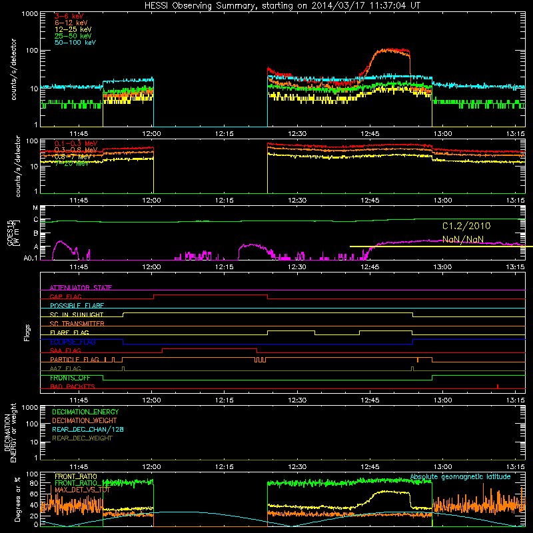Click the 13:00 tick under the GOES15 panel

click(x=442, y=267)
